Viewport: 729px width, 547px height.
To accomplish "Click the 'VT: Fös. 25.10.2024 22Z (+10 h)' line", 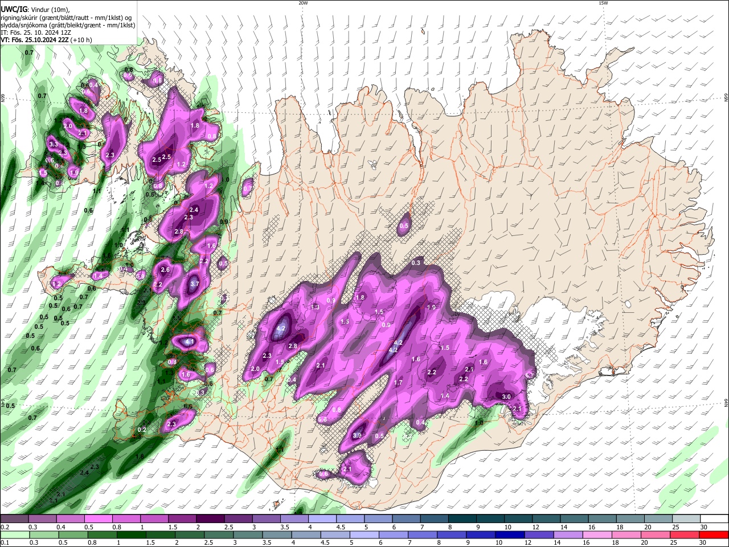I will [46, 40].
